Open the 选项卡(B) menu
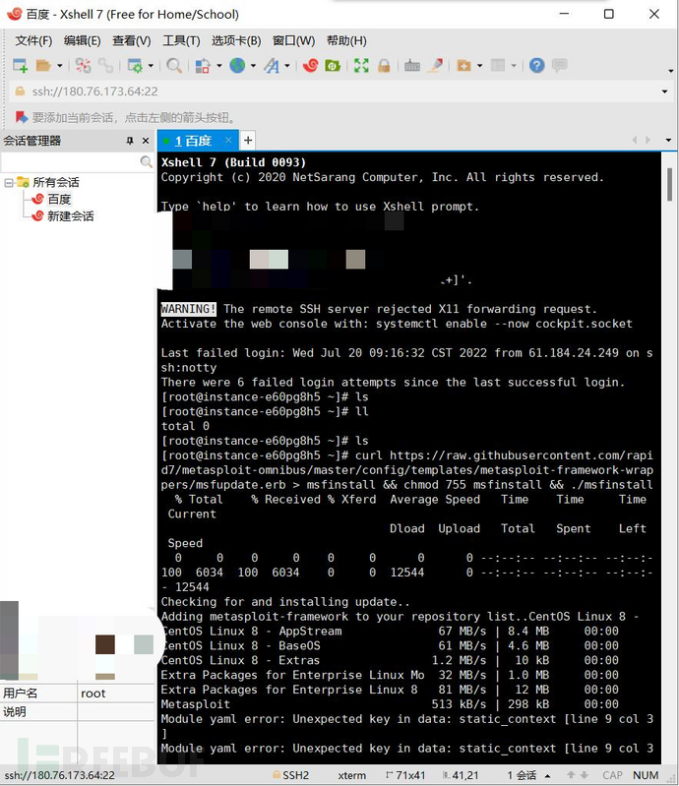 click(x=236, y=40)
